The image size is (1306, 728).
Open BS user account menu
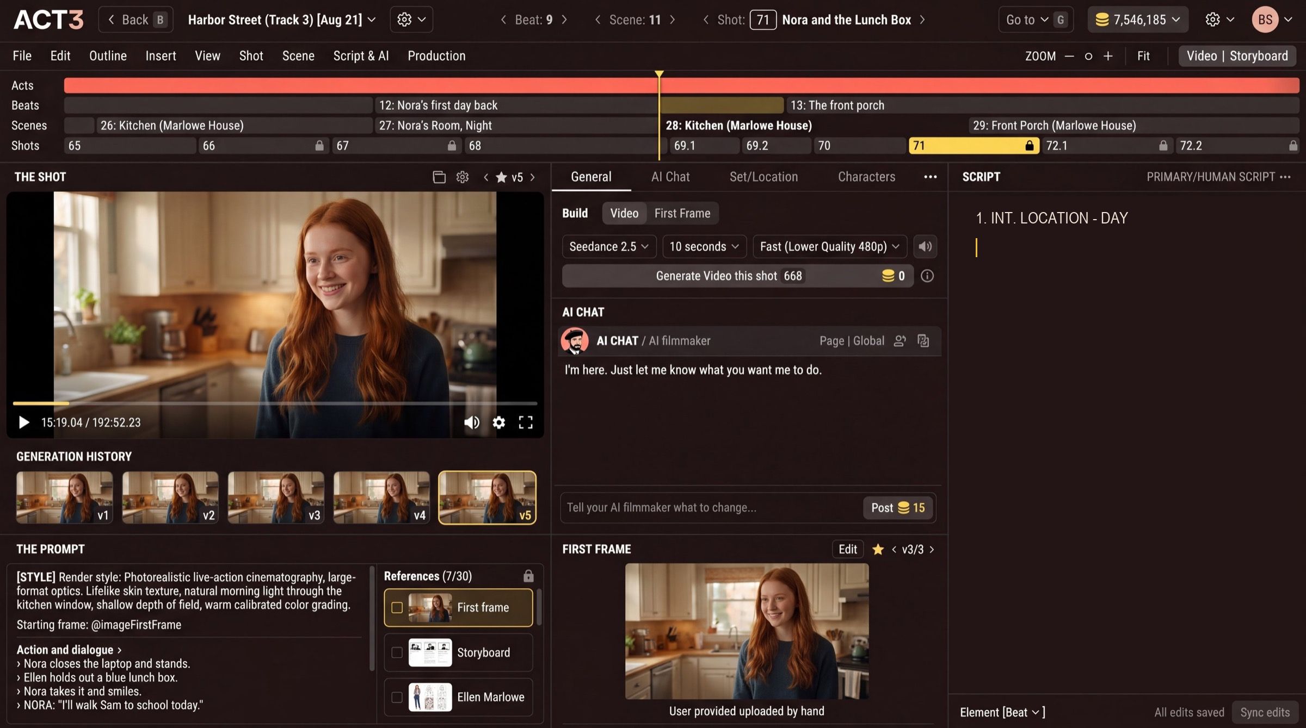(1271, 20)
